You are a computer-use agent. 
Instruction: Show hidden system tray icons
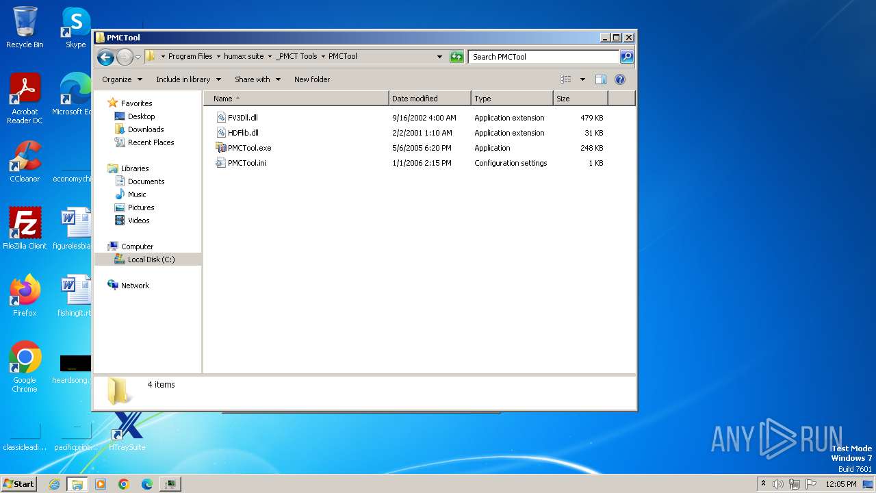(763, 484)
